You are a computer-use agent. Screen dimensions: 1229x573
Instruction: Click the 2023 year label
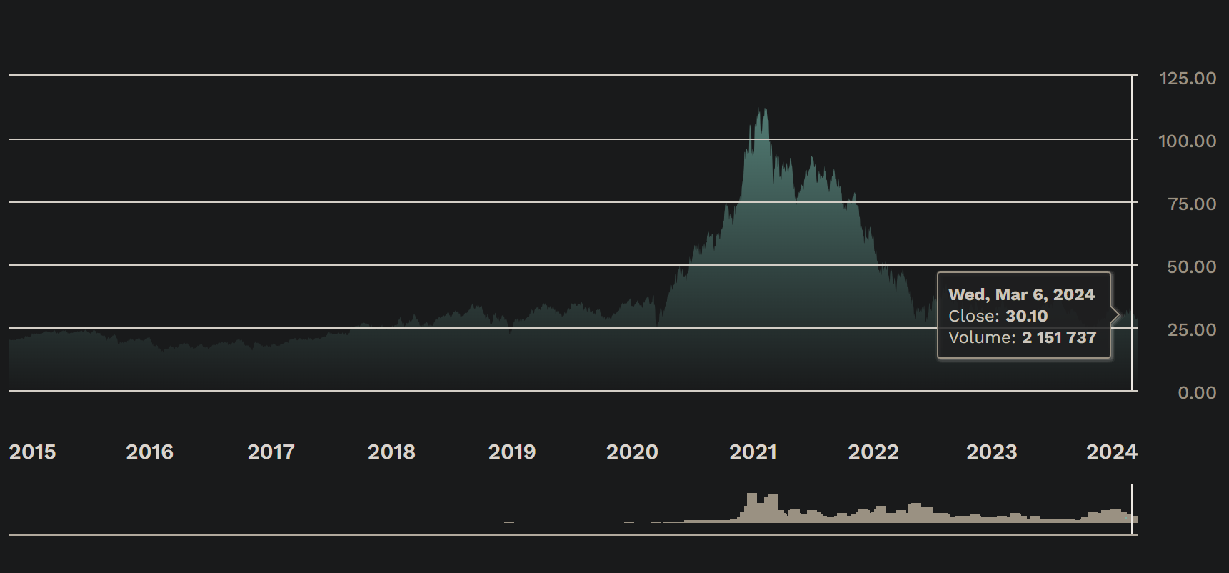point(991,452)
